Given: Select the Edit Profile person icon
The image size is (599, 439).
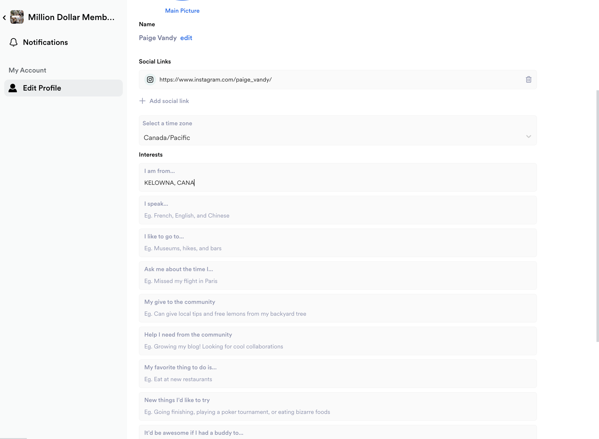Looking at the screenshot, I should click(x=13, y=88).
